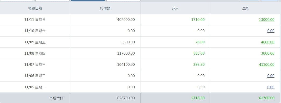The image size is (281, 103).
Task: Select the 11/11 星期日 date cell
Action: 35,20
